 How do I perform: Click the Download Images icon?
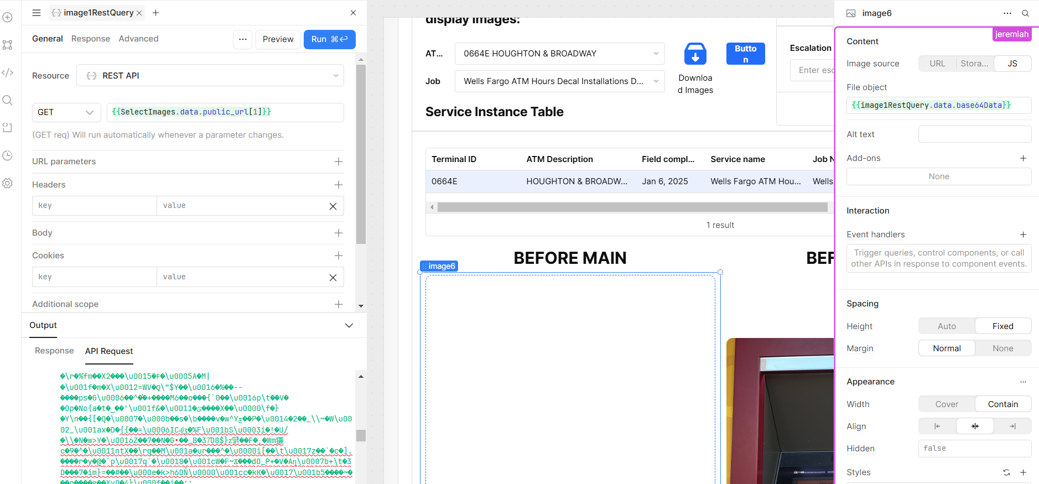pyautogui.click(x=695, y=54)
